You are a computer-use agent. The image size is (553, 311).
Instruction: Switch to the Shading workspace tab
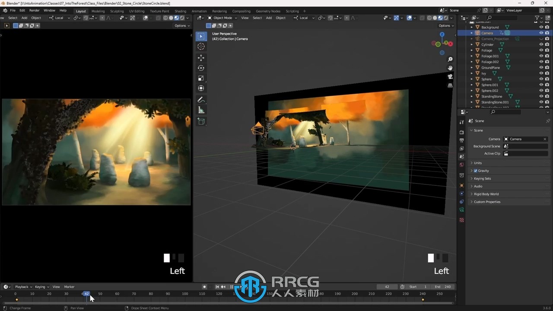180,11
